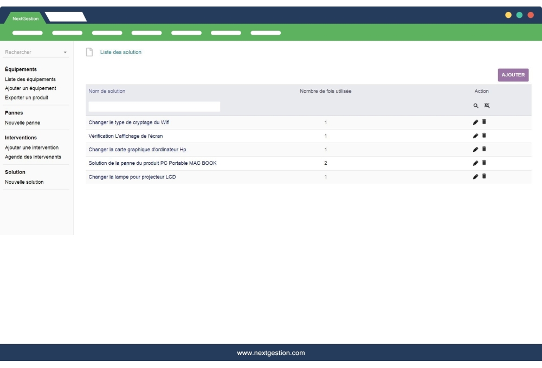Screen dimensions: 542x368
Task: Edit the "Changer la lampe pour projecteur LCD" entry
Action: pyautogui.click(x=476, y=175)
